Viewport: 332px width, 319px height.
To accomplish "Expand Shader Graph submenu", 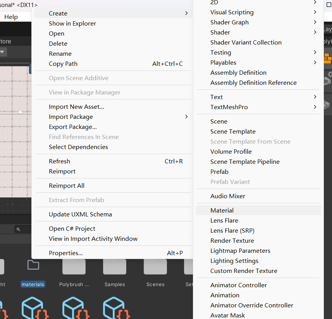I will [258, 22].
